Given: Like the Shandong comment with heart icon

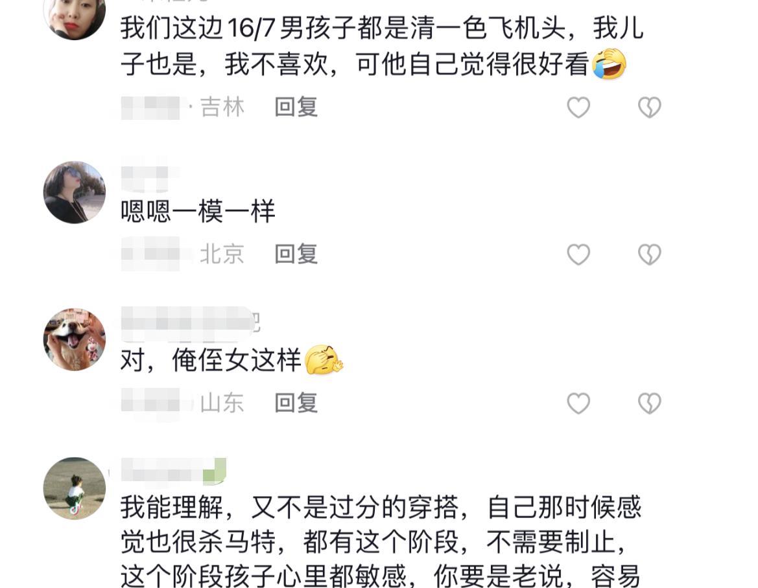Looking at the screenshot, I should 578,403.
